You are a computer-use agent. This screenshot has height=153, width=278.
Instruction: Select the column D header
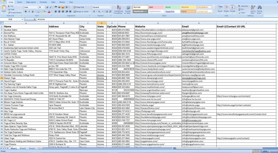pos(101,23)
